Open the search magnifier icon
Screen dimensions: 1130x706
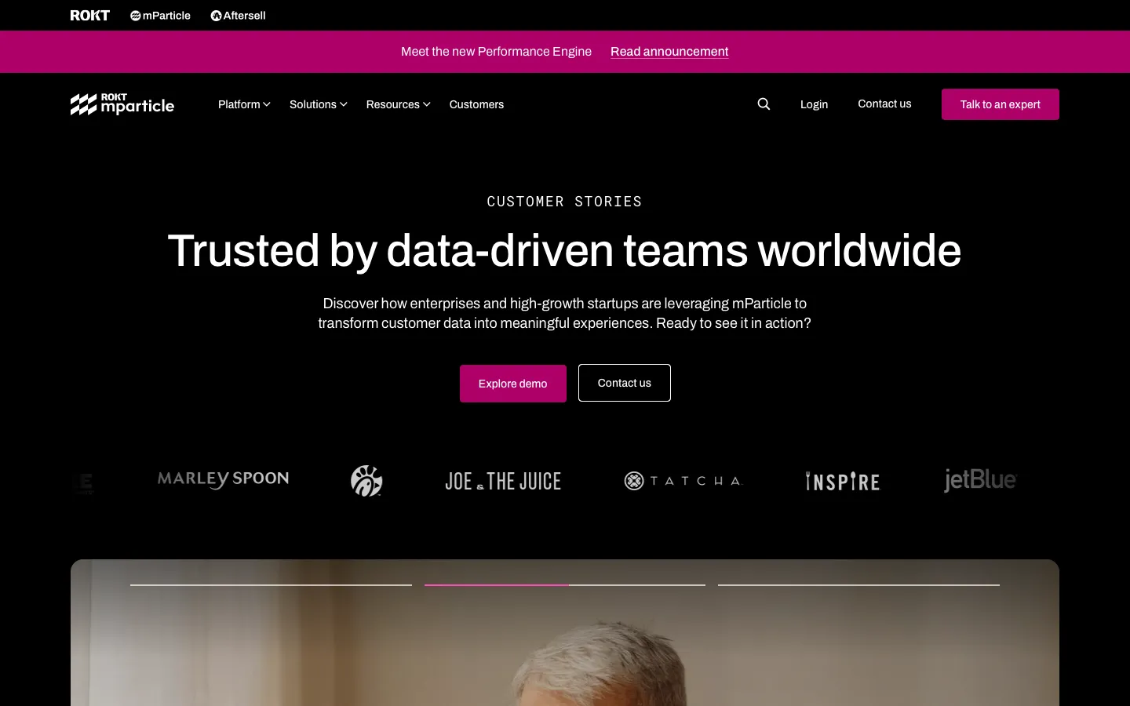764,104
